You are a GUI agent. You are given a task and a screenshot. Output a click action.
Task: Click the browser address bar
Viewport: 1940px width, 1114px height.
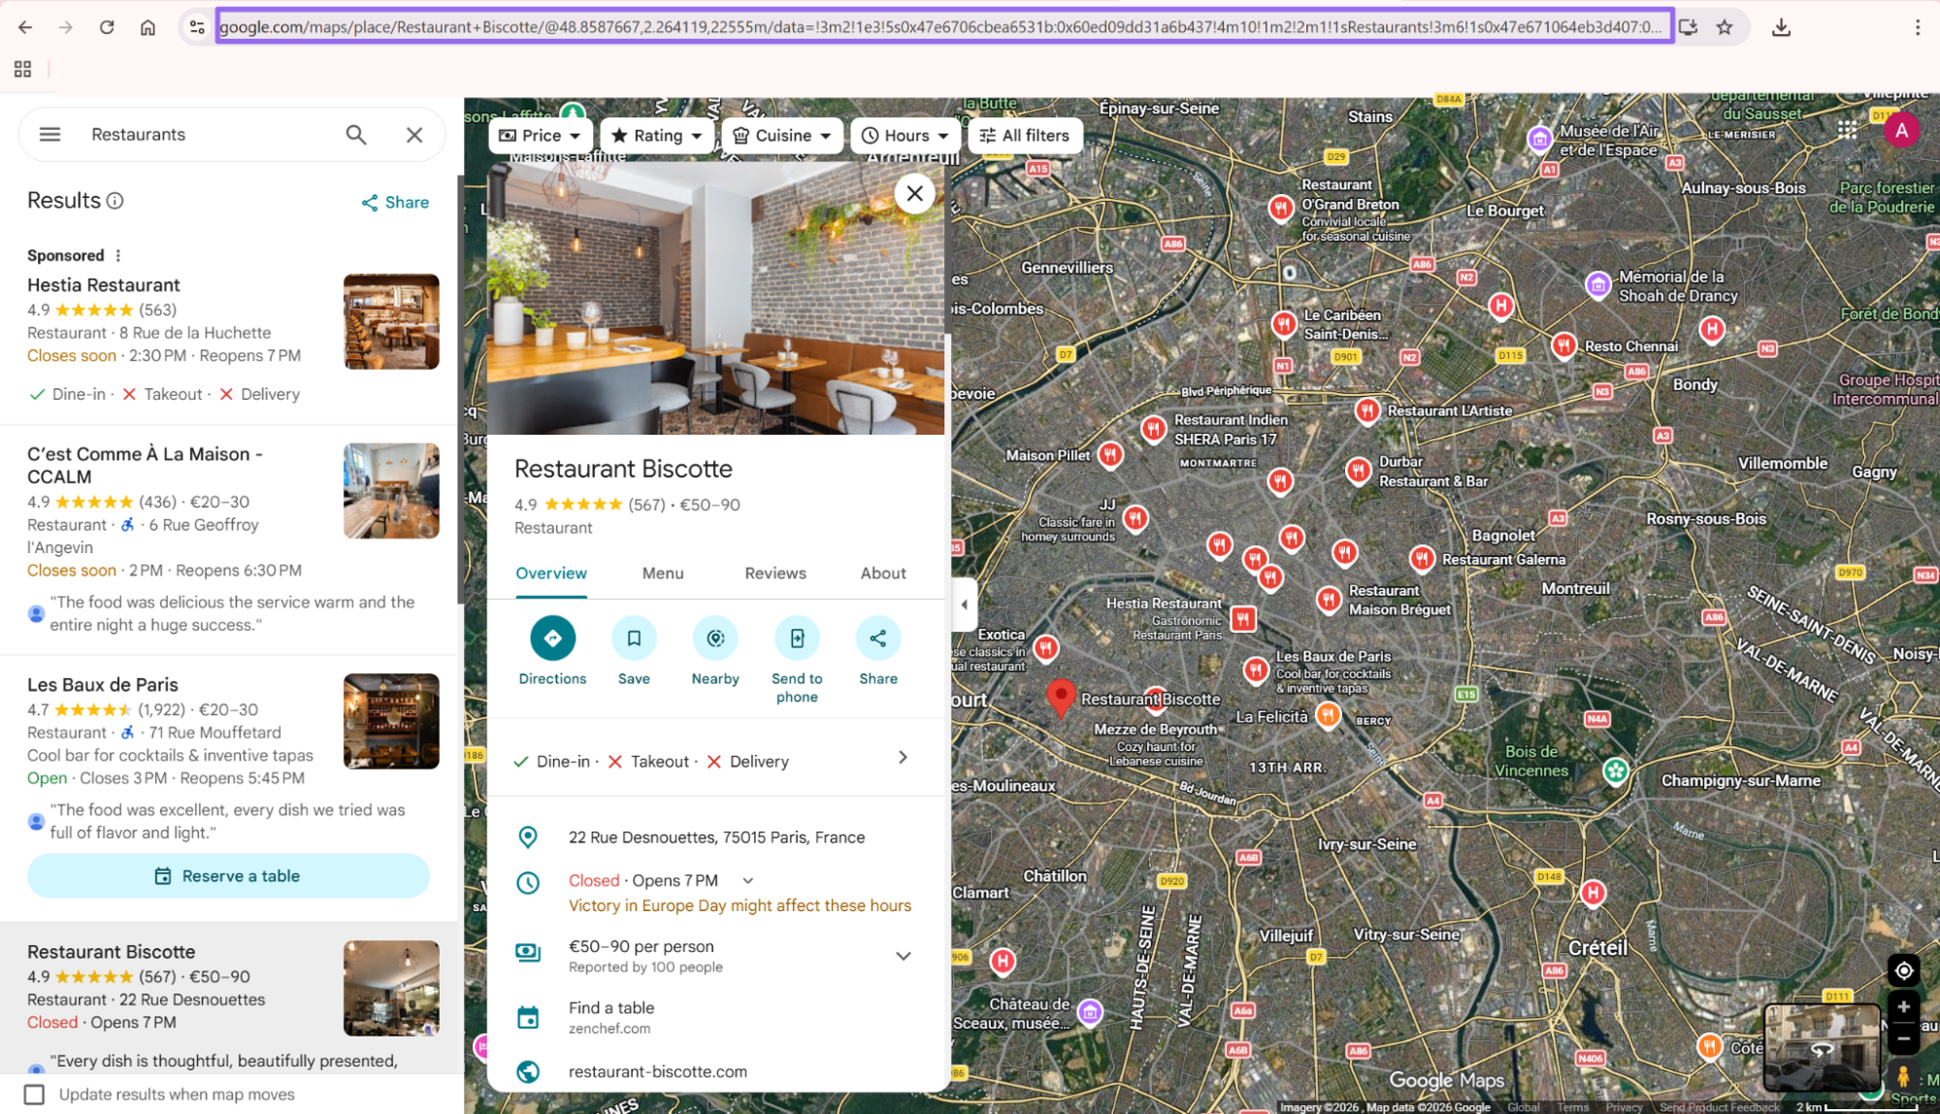point(944,27)
